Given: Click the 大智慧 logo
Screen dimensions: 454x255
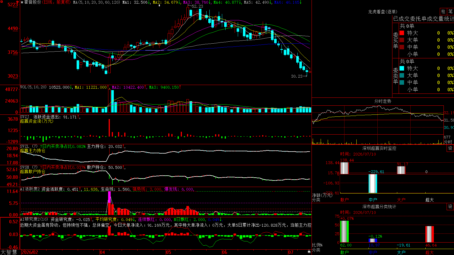Looking at the screenshot, I should tap(9, 252).
